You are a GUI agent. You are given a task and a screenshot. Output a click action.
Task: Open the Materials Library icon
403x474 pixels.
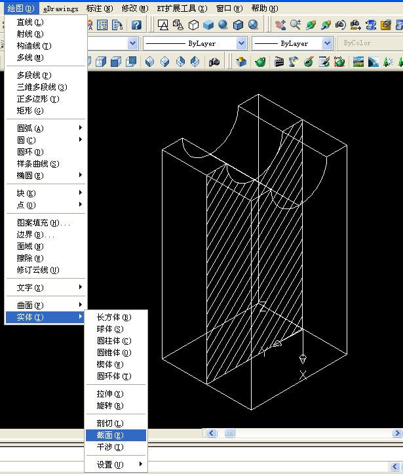tap(324, 62)
